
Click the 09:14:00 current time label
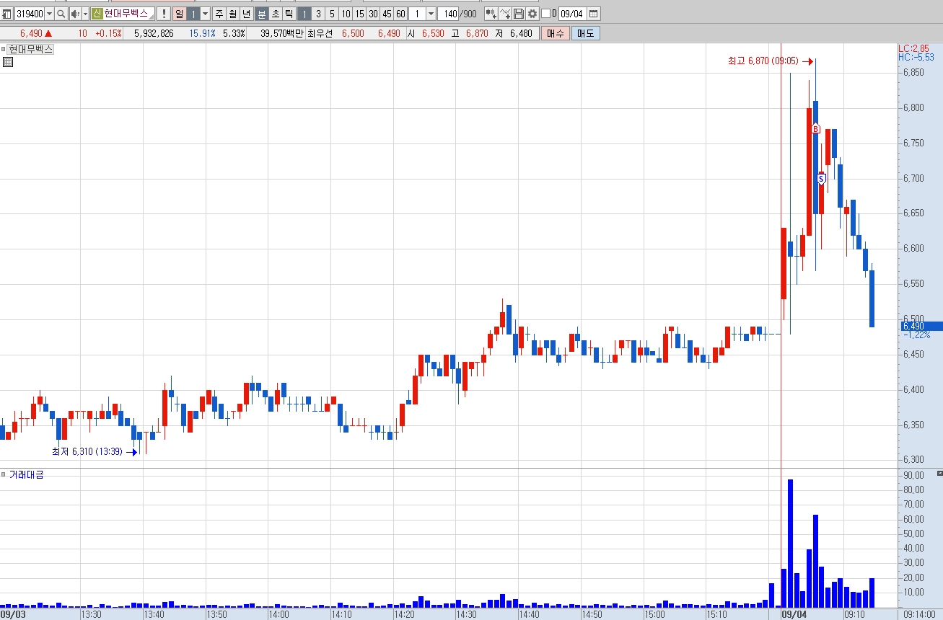(919, 615)
